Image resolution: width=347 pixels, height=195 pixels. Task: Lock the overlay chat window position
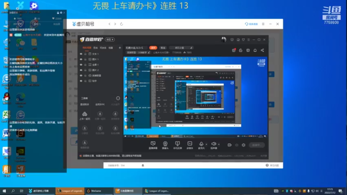(x=58, y=13)
